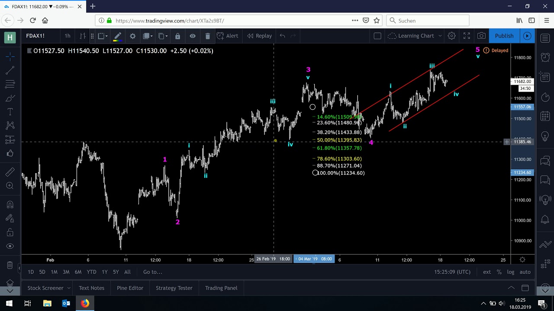
Task: Open the object tree layers icon
Action: (10, 282)
